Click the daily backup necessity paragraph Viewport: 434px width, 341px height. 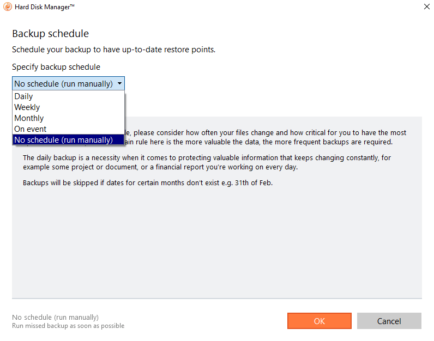pyautogui.click(x=207, y=162)
